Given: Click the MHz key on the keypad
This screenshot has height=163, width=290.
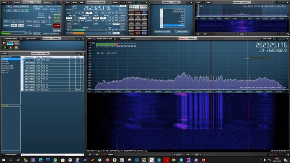Looking at the screenshot, I should point(145,12).
